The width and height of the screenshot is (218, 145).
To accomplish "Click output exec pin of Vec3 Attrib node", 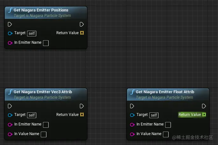I will point(81,106).
